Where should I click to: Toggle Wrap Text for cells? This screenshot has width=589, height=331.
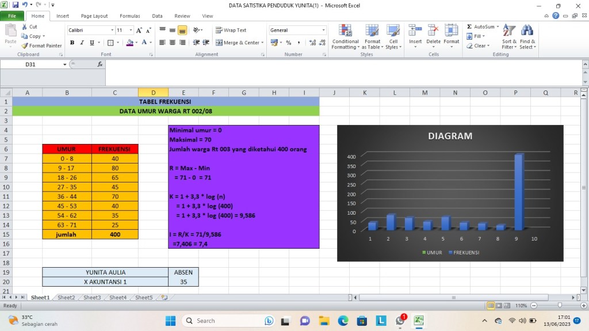pyautogui.click(x=231, y=30)
